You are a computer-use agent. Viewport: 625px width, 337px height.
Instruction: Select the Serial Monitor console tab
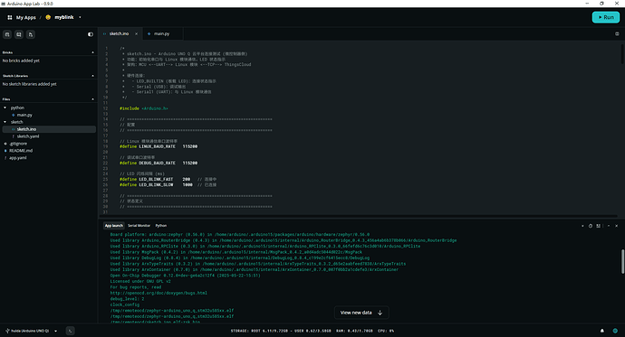(x=139, y=226)
